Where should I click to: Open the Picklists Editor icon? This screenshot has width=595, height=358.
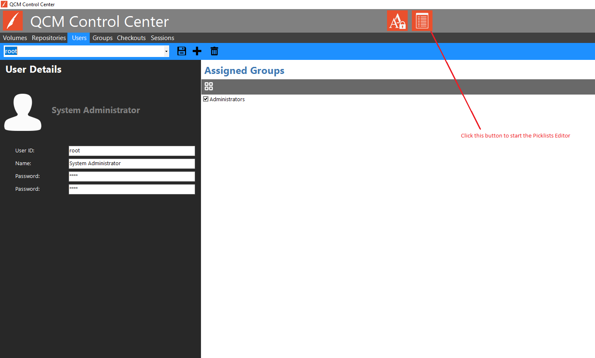tap(422, 21)
